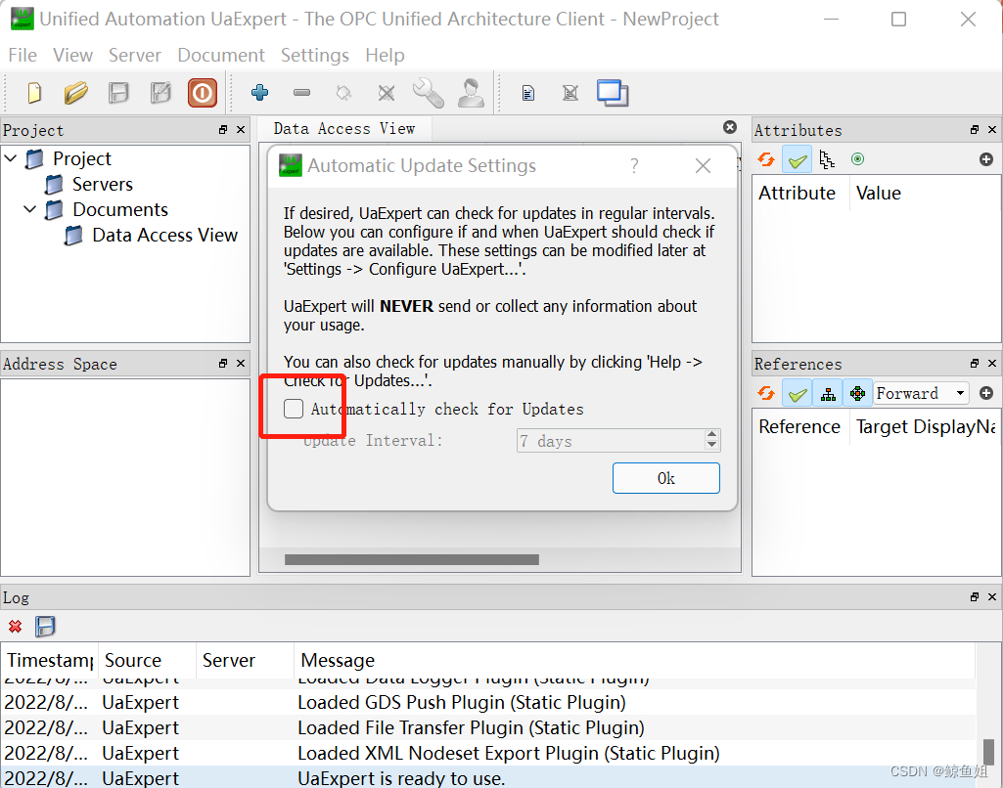1003x788 pixels.
Task: Close the Project panel
Action: click(x=241, y=130)
